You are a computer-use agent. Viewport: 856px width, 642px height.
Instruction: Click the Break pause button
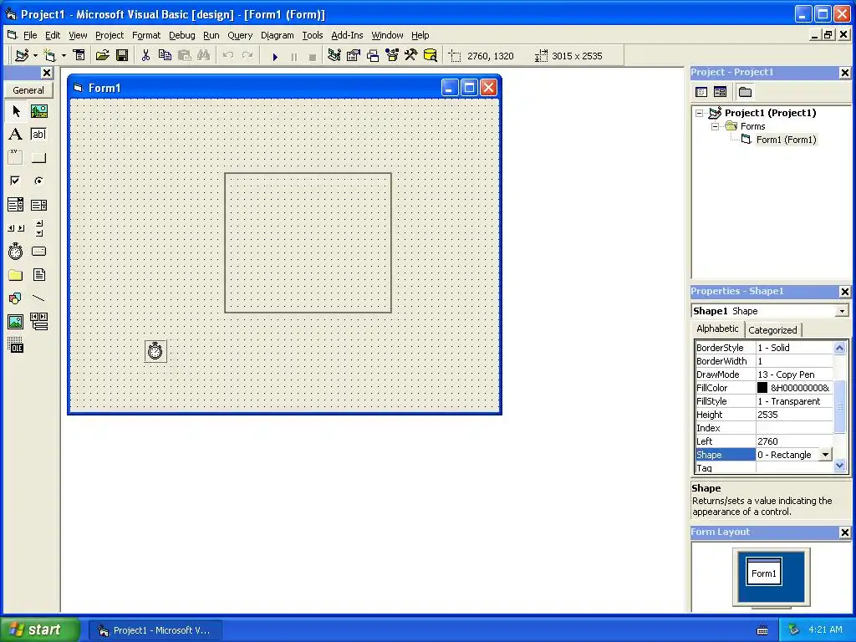pos(294,56)
